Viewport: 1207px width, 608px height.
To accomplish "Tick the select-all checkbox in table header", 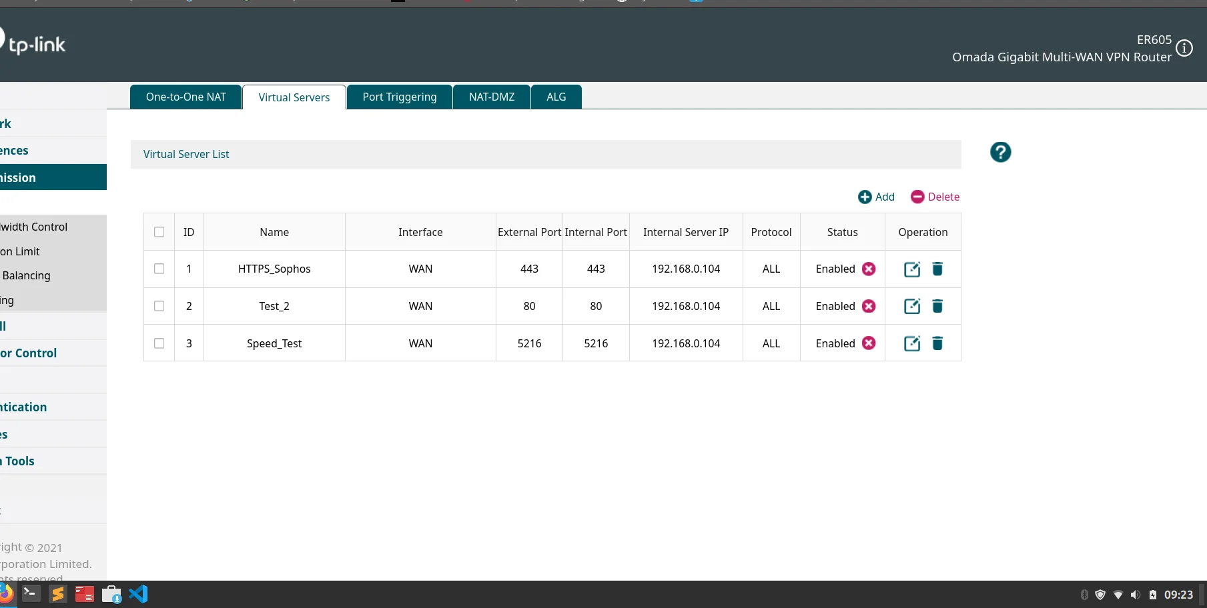I will [x=159, y=232].
